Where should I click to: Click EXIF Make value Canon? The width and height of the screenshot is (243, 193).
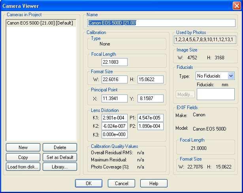tap(199, 115)
